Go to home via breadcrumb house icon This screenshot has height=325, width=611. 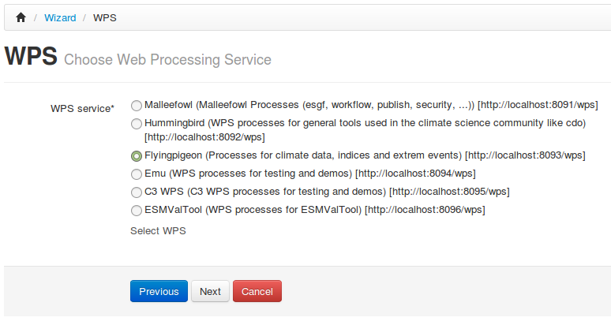coord(21,17)
